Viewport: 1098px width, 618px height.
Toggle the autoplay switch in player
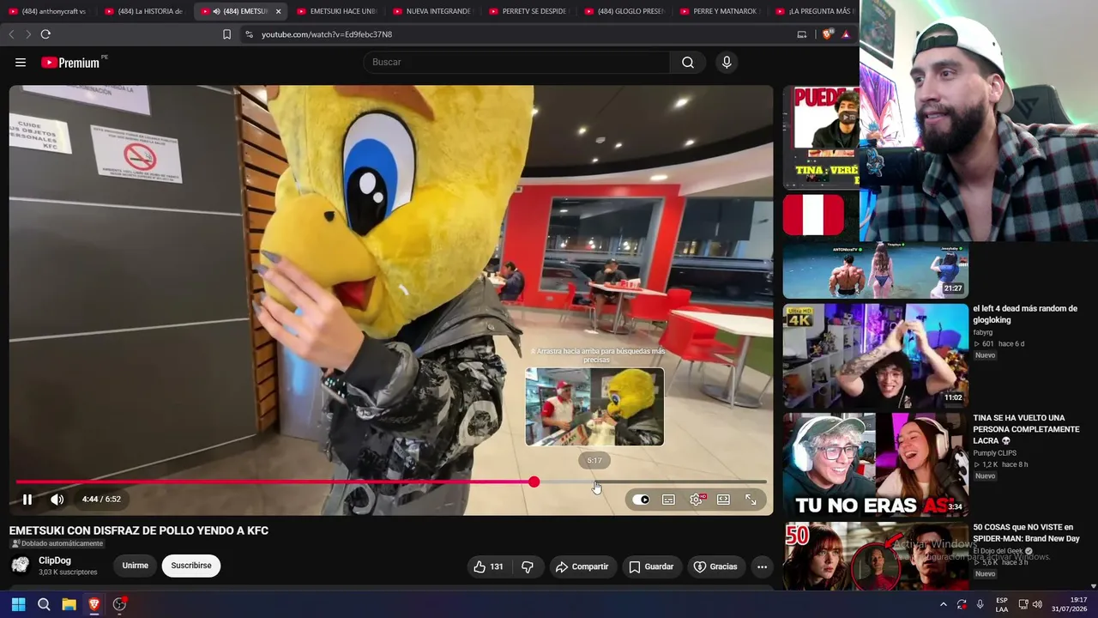point(641,500)
